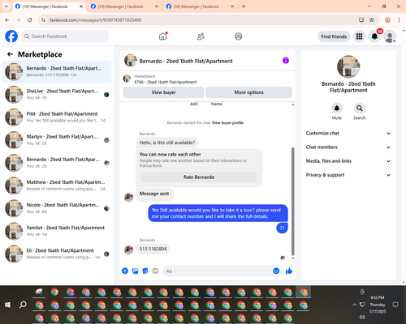Open the apps grid menu icon
The height and width of the screenshot is (324, 406).
coord(359,36)
